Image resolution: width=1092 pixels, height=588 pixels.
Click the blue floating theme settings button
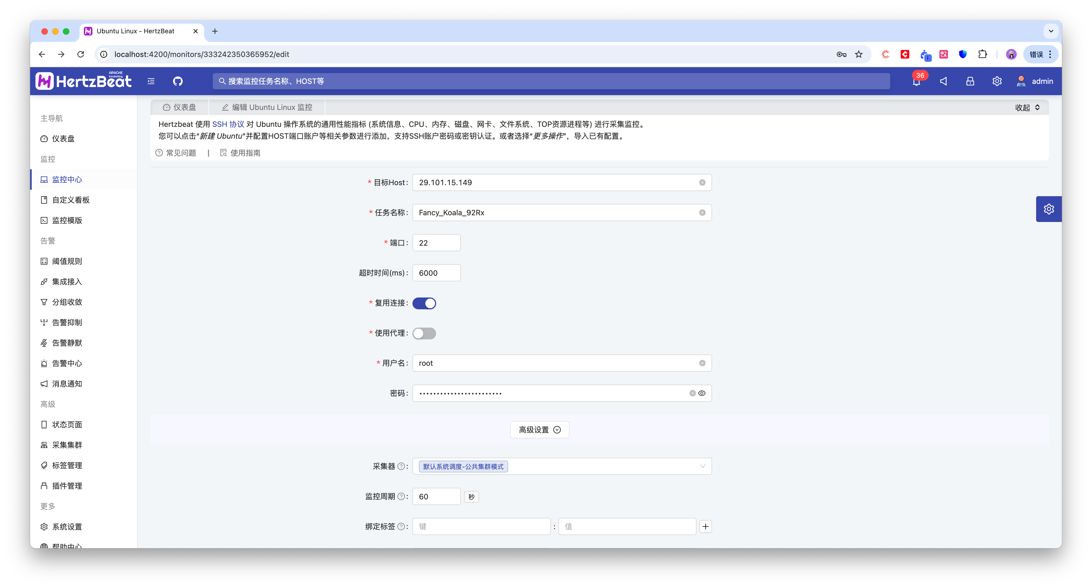point(1048,209)
